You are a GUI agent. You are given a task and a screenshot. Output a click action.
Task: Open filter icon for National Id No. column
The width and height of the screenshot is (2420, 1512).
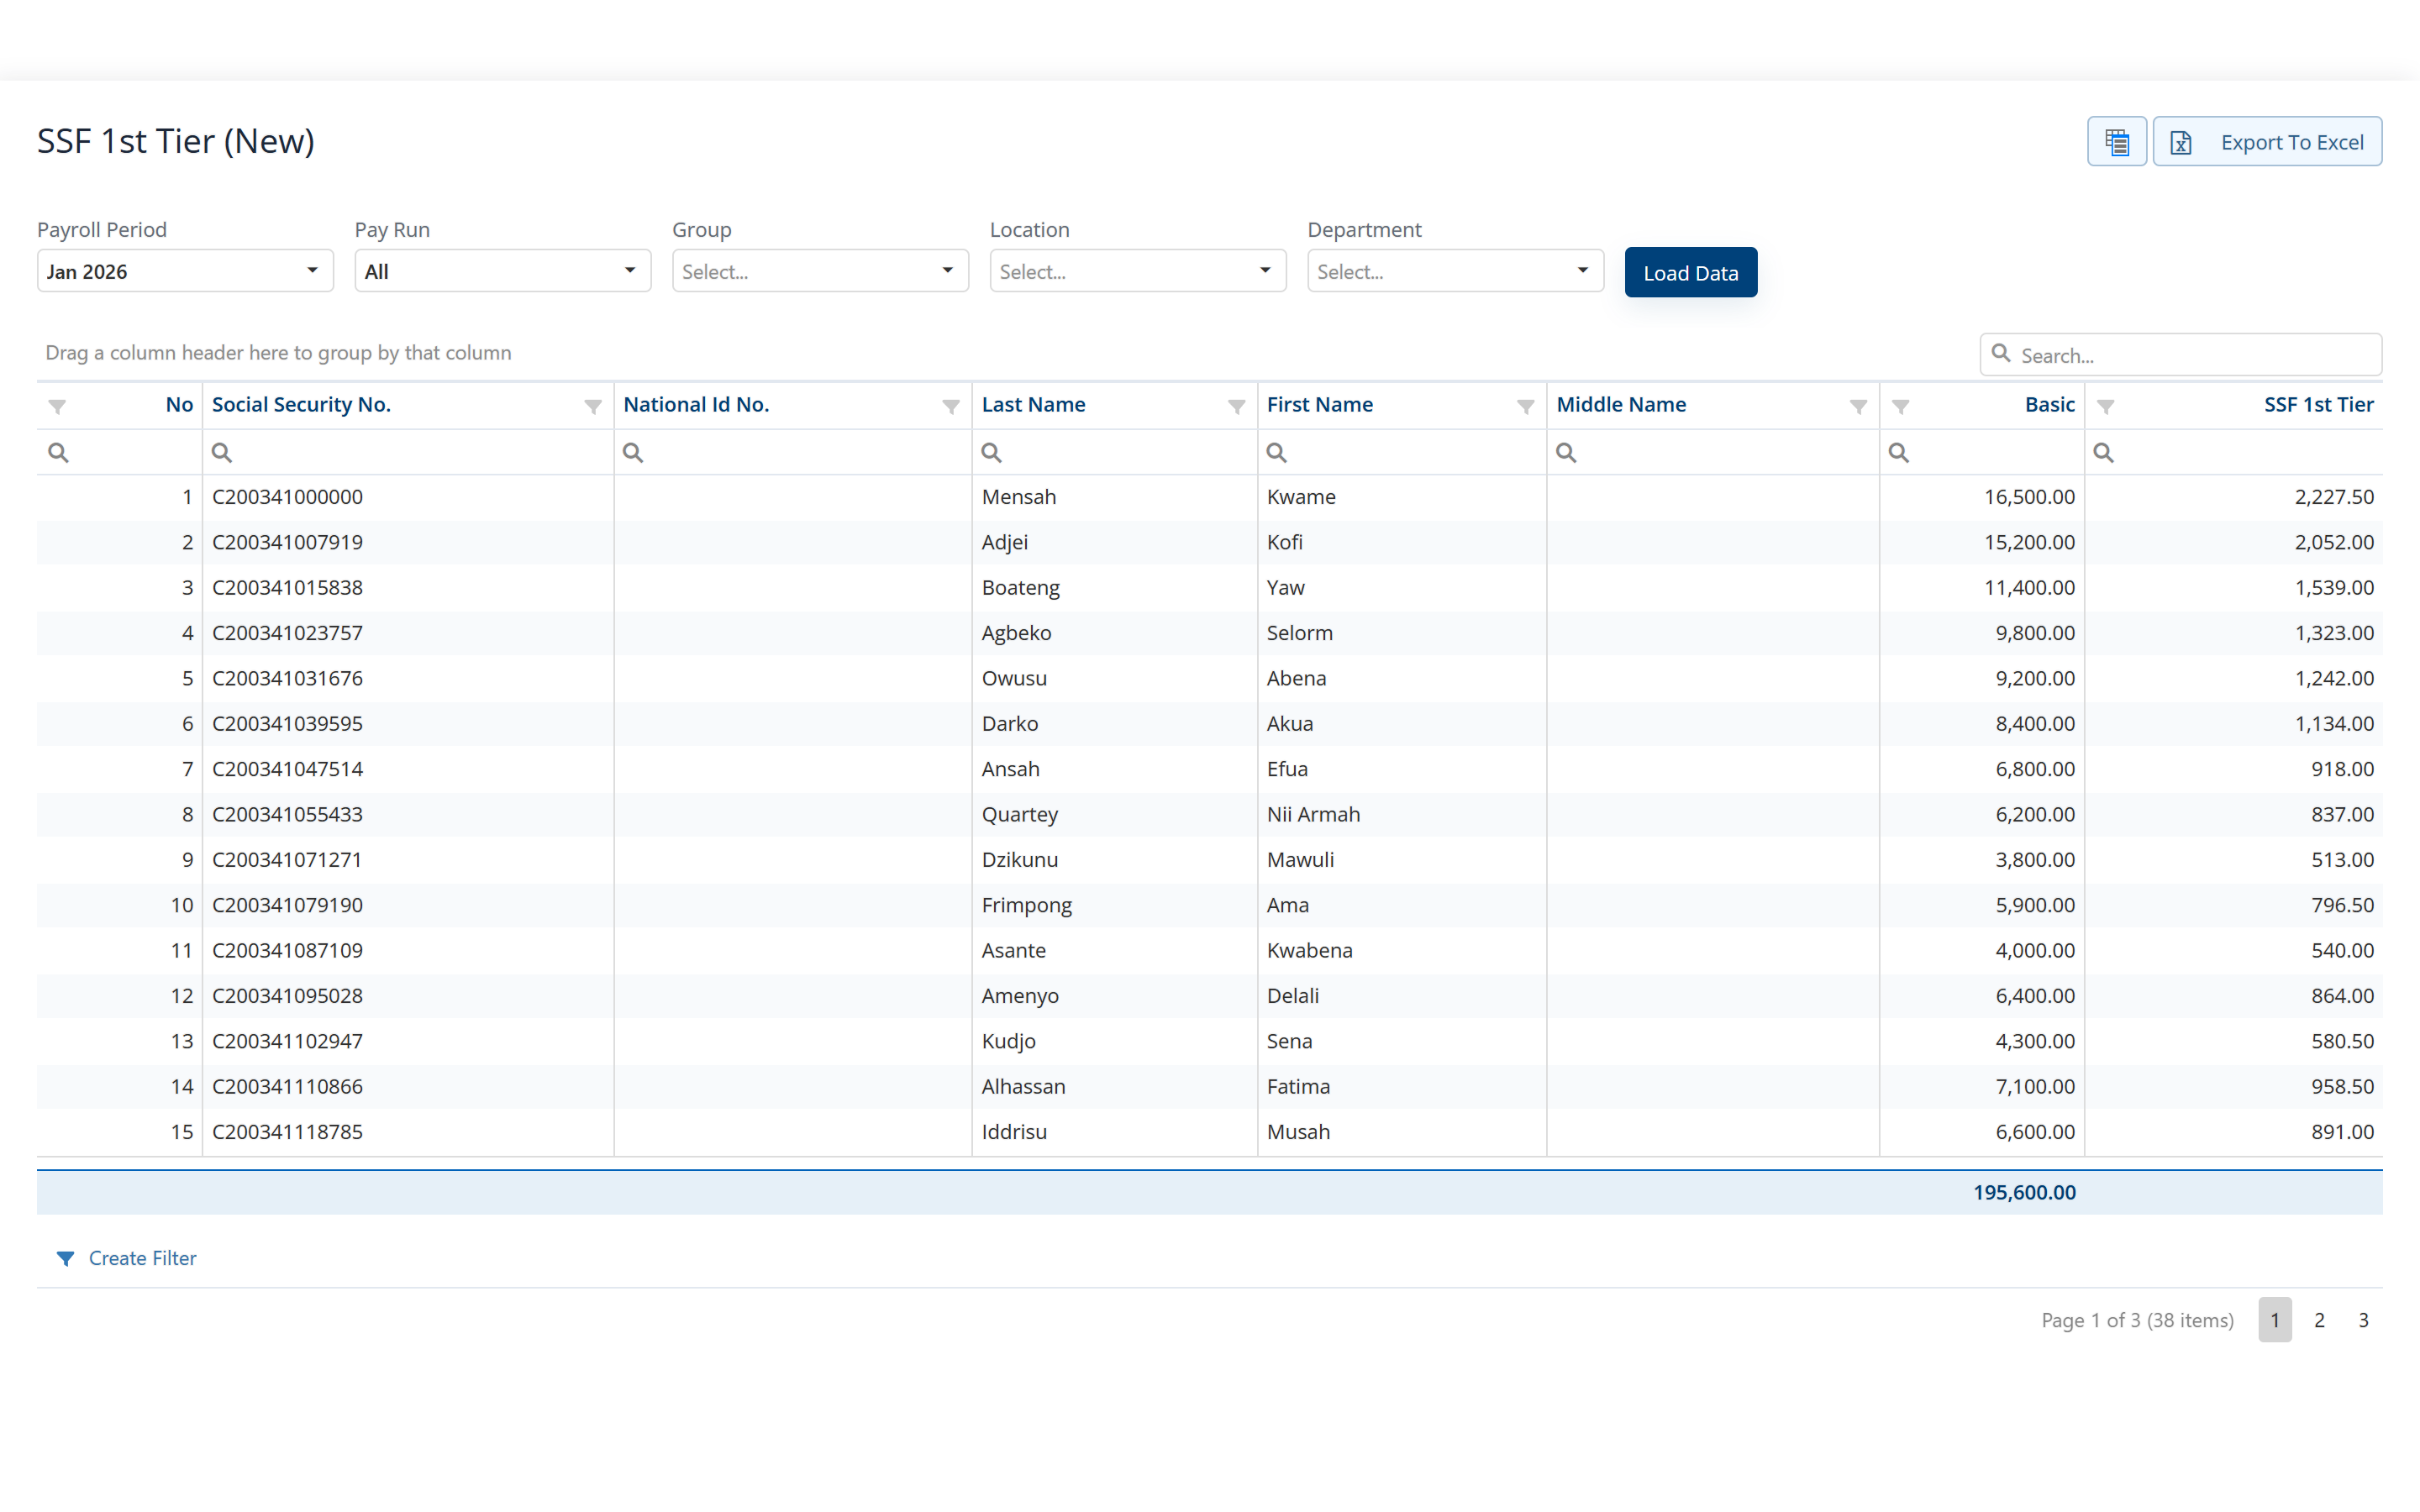pos(951,406)
